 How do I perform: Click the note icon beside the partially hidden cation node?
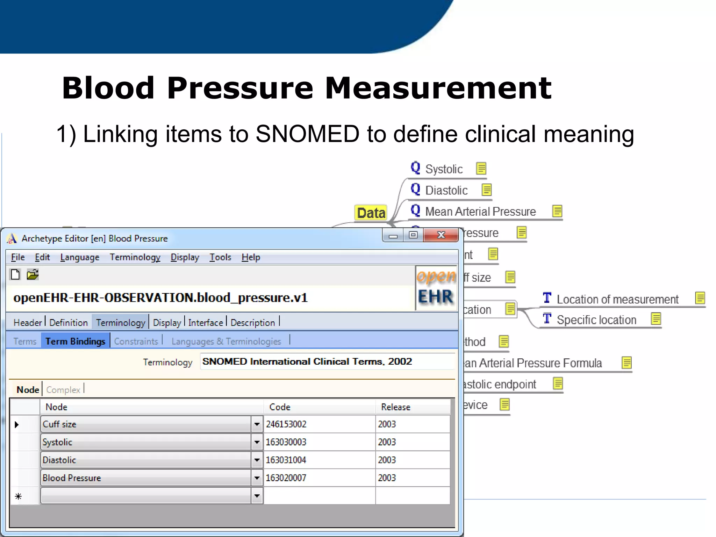click(x=510, y=309)
